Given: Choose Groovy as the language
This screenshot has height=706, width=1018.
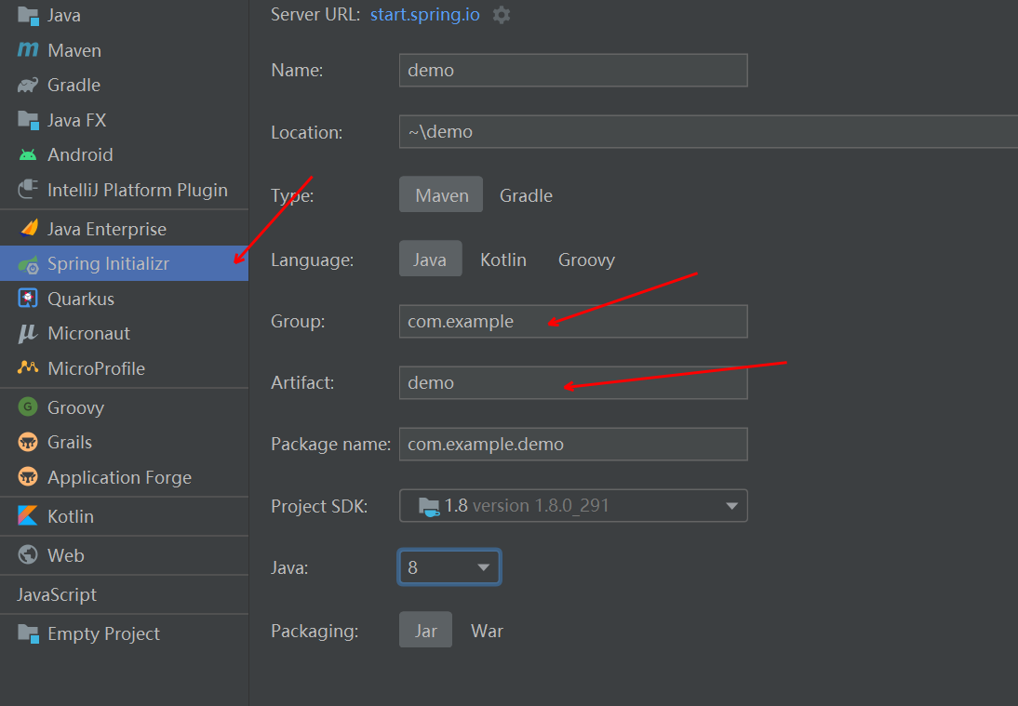Looking at the screenshot, I should tap(586, 260).
